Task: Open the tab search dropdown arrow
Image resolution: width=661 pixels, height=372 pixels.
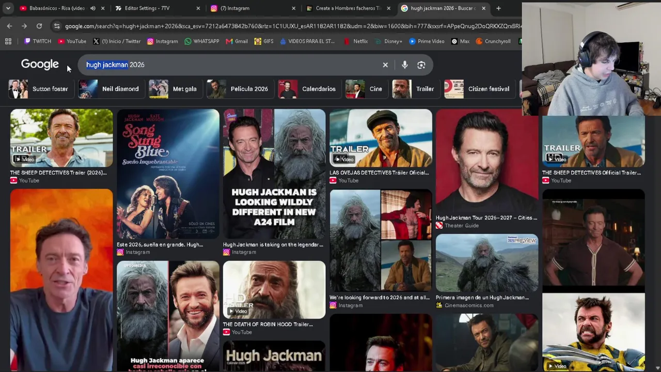Action: (x=8, y=8)
